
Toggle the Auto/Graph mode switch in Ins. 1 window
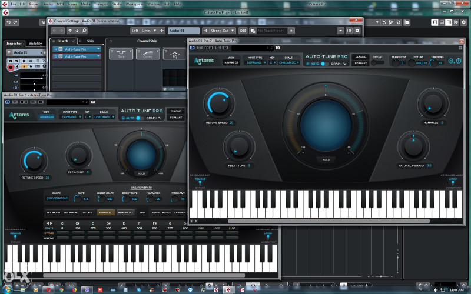click(x=140, y=118)
